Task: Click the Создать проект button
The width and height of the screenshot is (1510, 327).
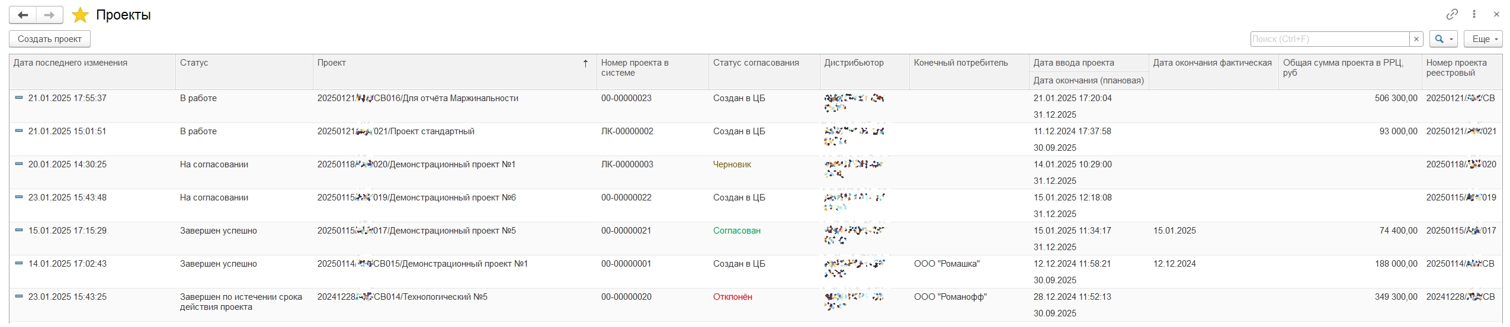Action: [x=50, y=39]
